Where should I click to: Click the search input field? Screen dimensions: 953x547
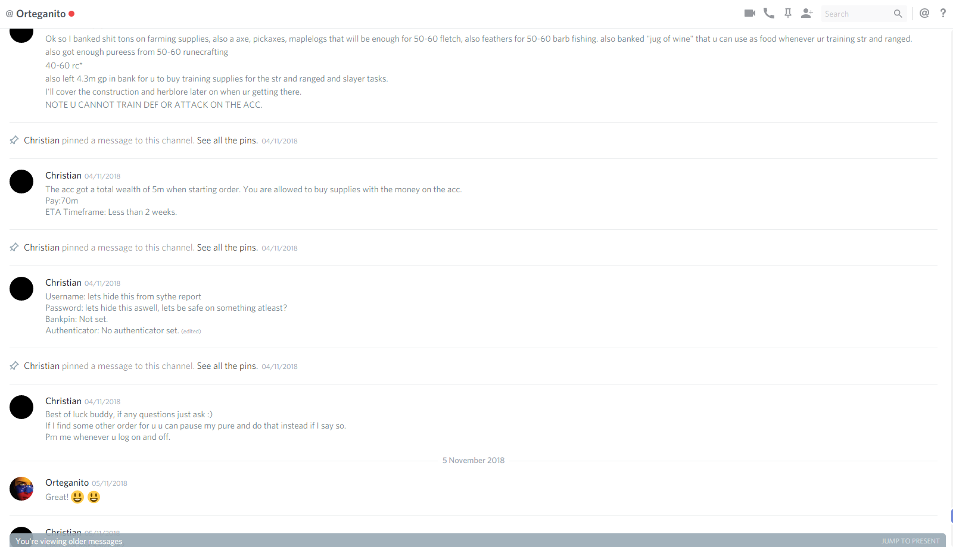point(857,14)
